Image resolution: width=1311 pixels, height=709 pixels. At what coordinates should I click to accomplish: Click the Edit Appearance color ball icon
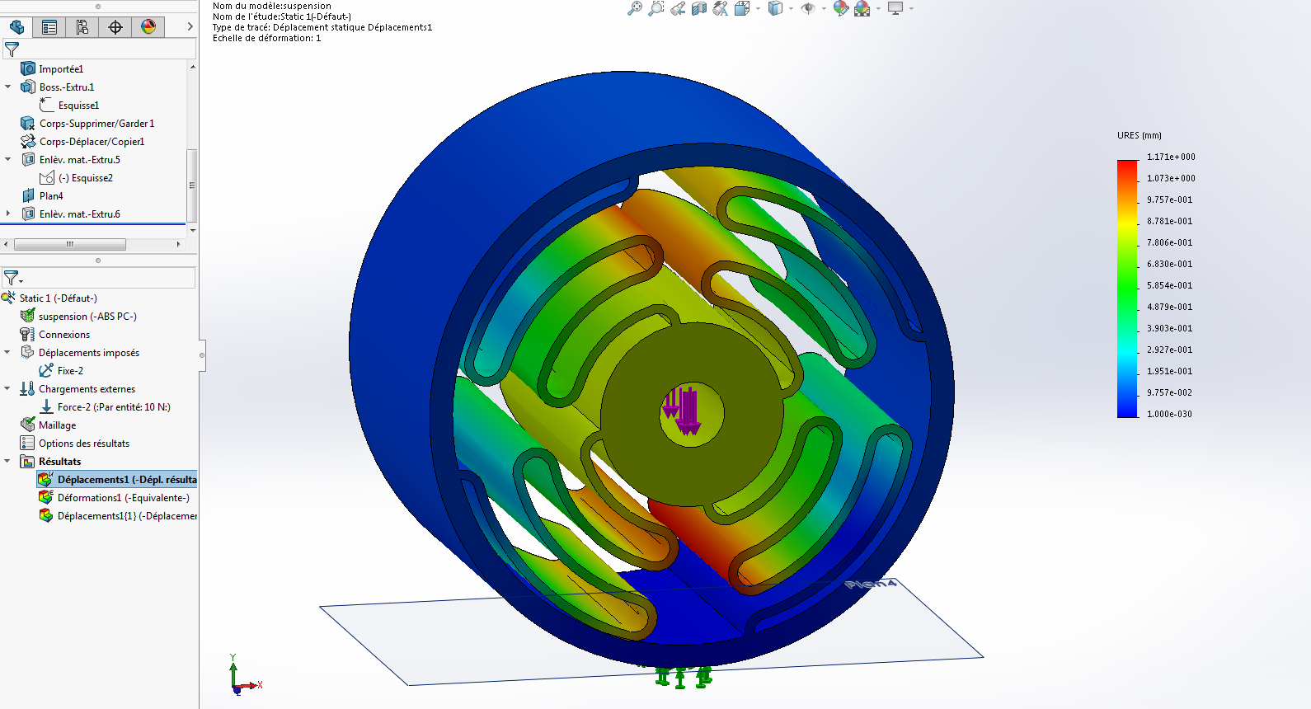841,8
